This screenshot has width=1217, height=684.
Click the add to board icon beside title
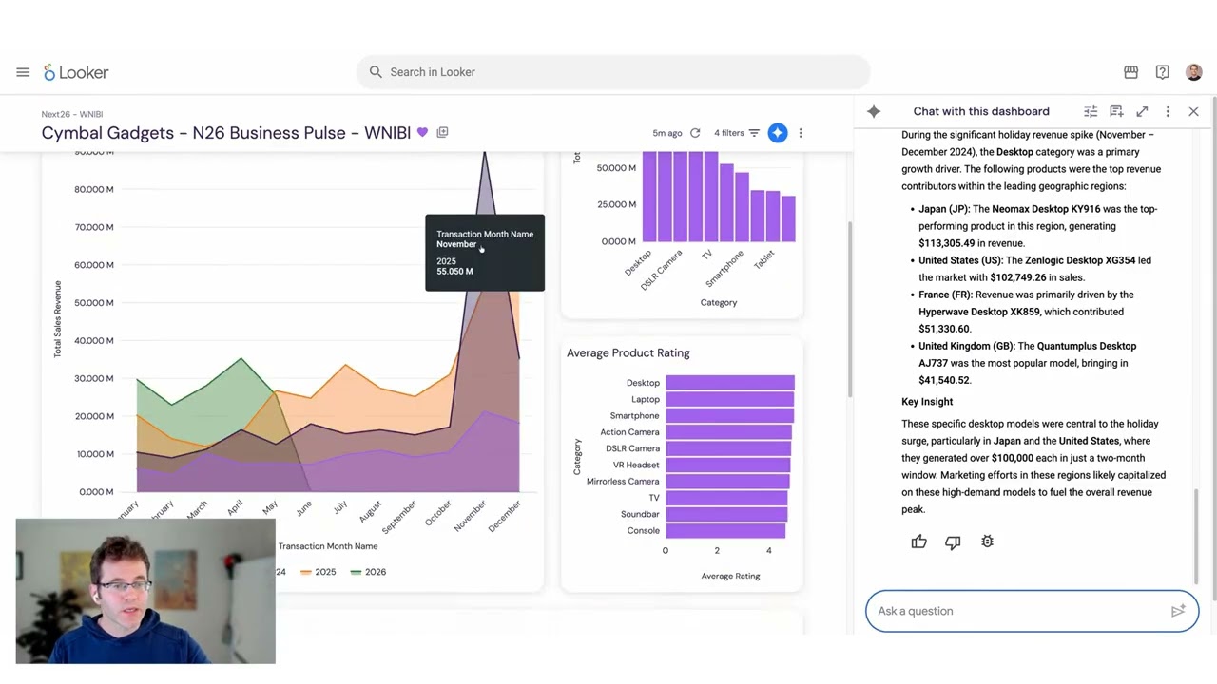pyautogui.click(x=442, y=132)
